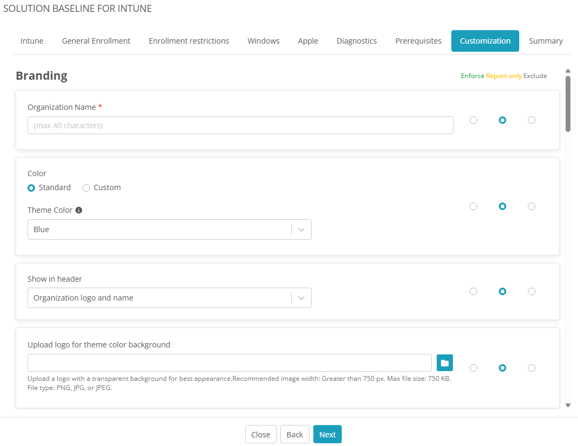578x446 pixels.
Task: Click the Report-only legend label
Action: [504, 76]
